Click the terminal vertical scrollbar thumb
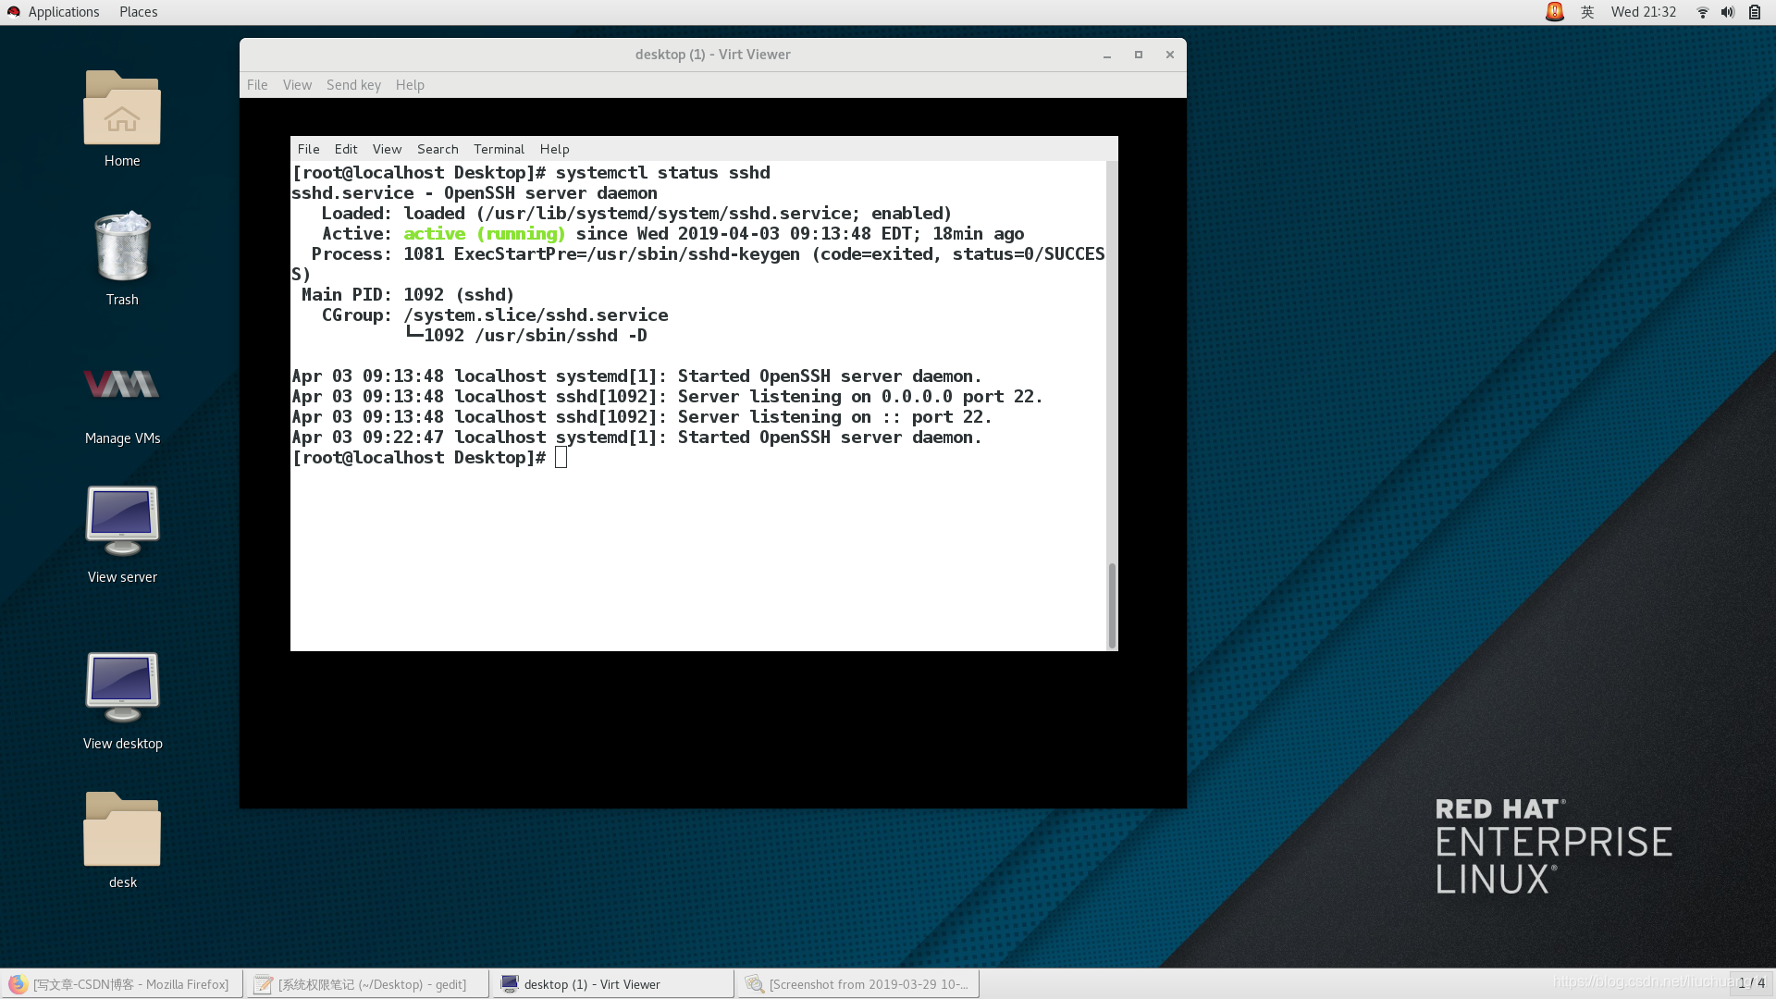Image resolution: width=1776 pixels, height=999 pixels. [x=1112, y=605]
